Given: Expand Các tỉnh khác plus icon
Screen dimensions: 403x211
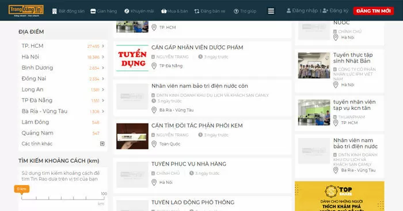Looking at the screenshot, I should [x=102, y=144].
